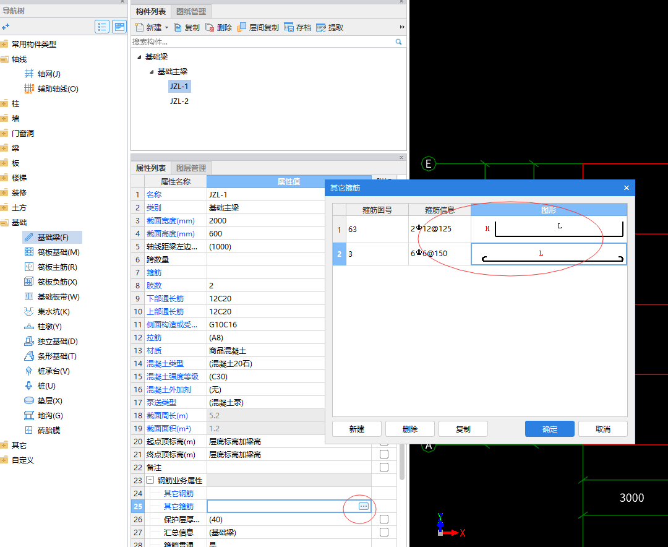Click the 新建 icon in component toolbar
The width and height of the screenshot is (668, 547).
[139, 27]
